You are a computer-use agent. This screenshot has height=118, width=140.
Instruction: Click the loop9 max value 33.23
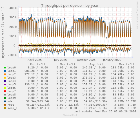tap(117, 98)
